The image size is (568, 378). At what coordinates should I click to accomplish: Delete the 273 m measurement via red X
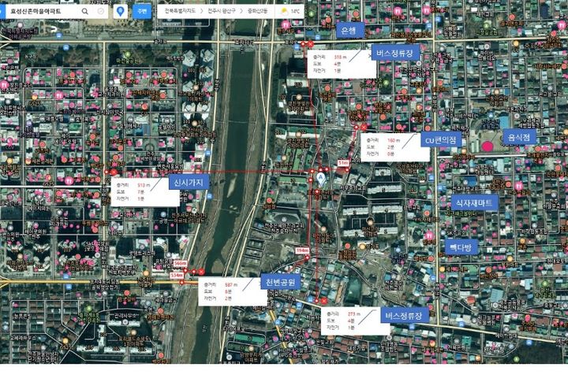[x=324, y=301]
